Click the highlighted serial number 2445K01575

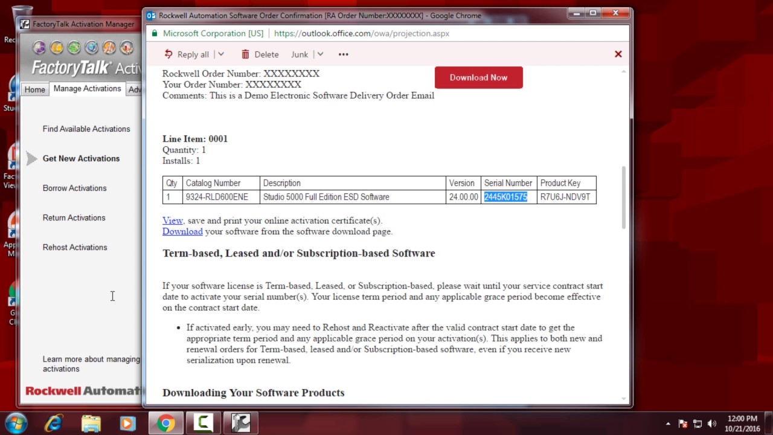coord(505,197)
